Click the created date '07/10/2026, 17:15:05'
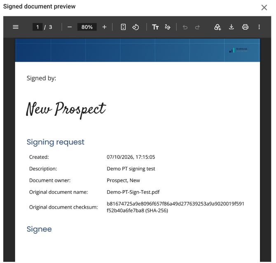 (131, 157)
